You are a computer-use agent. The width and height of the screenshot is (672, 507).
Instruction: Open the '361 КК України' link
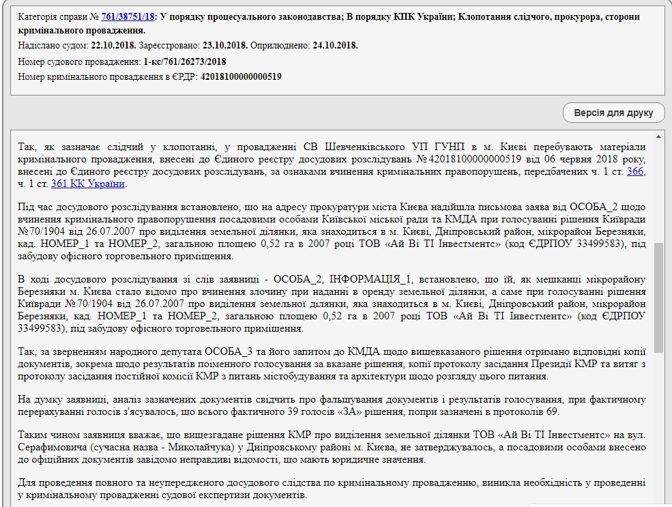(88, 184)
